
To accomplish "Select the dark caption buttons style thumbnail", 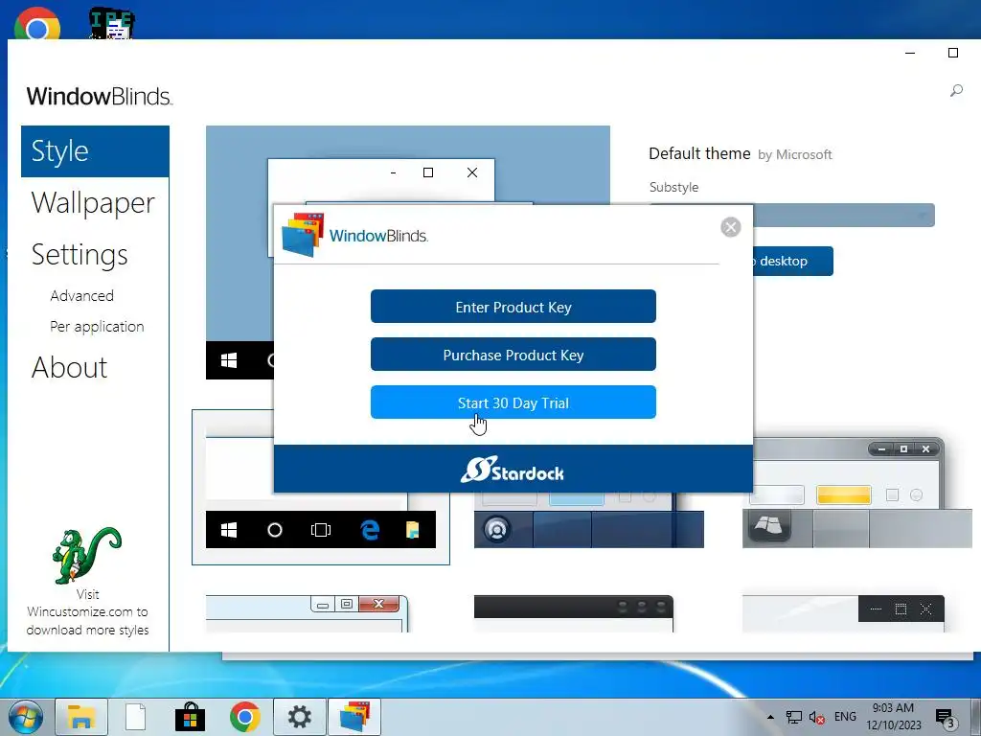I will tap(843, 613).
